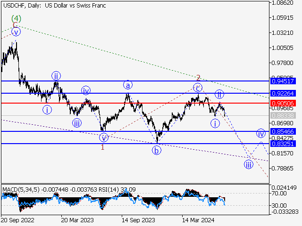The height and width of the screenshot is (226, 302).
Task: Select the circled b wave label
Action: 157,151
